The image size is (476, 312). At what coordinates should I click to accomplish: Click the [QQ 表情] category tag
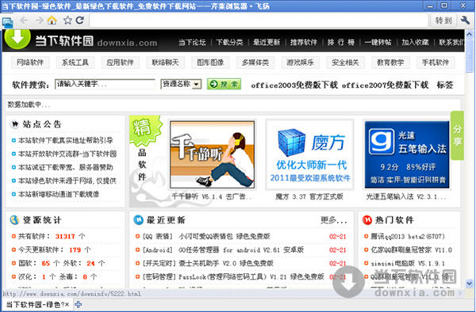158,236
